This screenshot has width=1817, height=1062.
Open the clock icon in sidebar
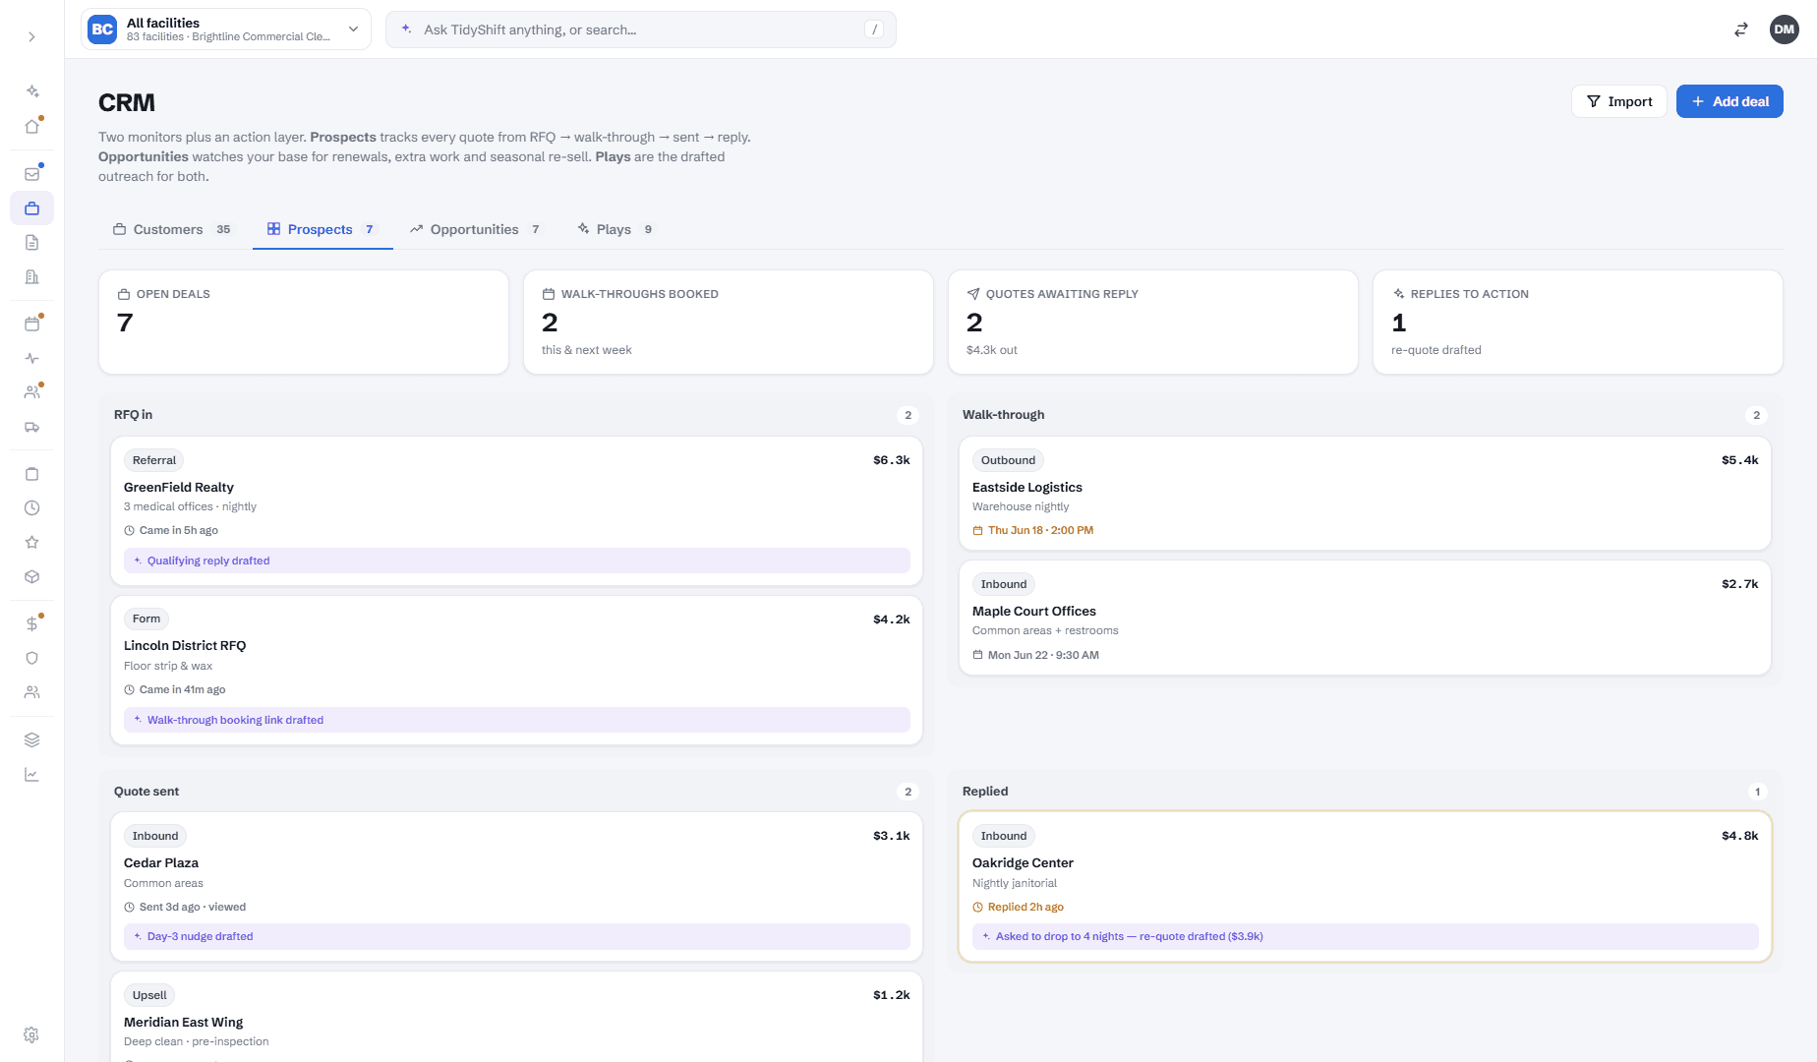point(31,508)
